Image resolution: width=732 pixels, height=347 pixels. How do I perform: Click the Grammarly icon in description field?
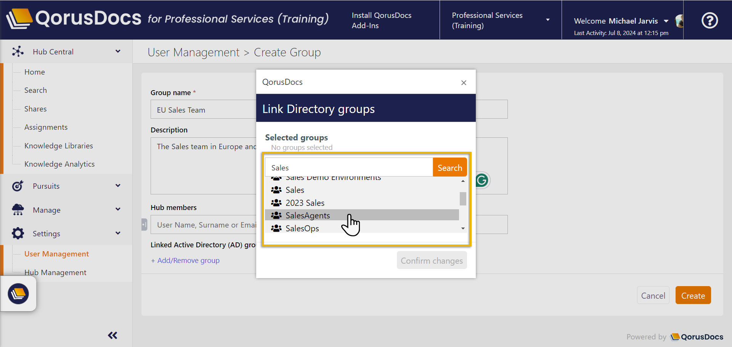pos(482,180)
